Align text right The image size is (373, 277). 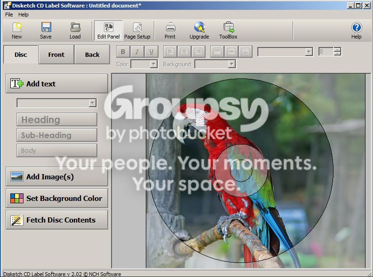(x=198, y=52)
